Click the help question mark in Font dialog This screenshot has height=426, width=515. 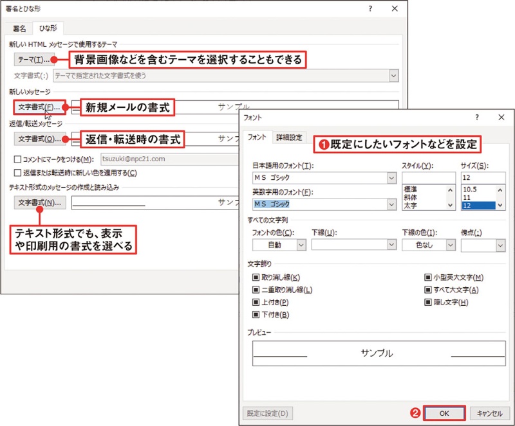coord(477,118)
